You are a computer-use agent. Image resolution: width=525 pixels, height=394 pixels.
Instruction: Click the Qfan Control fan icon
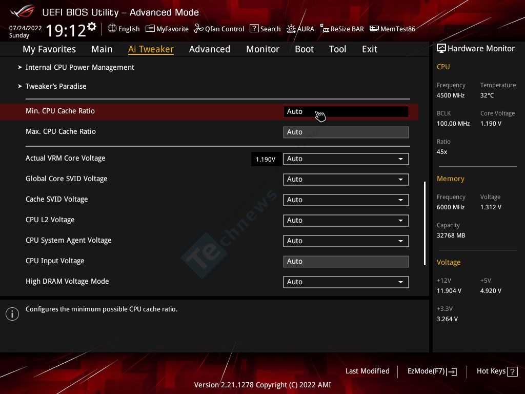[198, 29]
